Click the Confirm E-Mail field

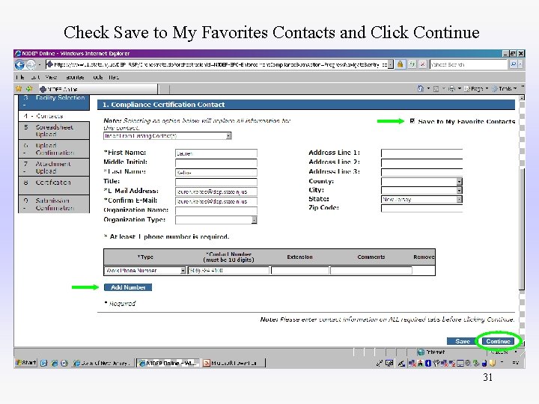click(x=216, y=201)
